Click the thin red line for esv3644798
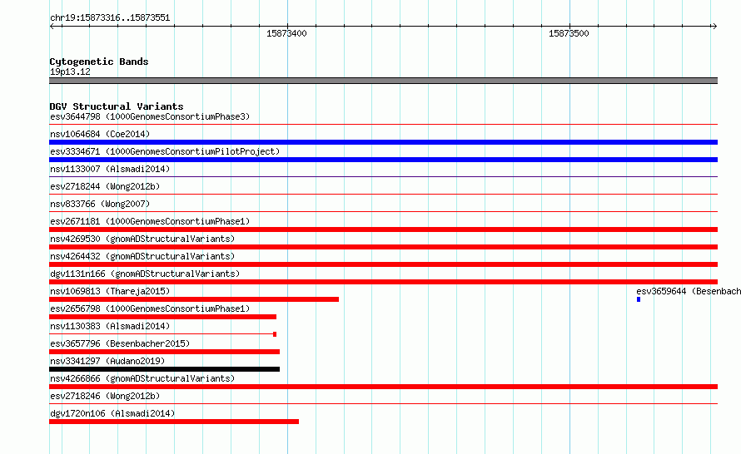This screenshot has width=741, height=454. click(x=383, y=125)
